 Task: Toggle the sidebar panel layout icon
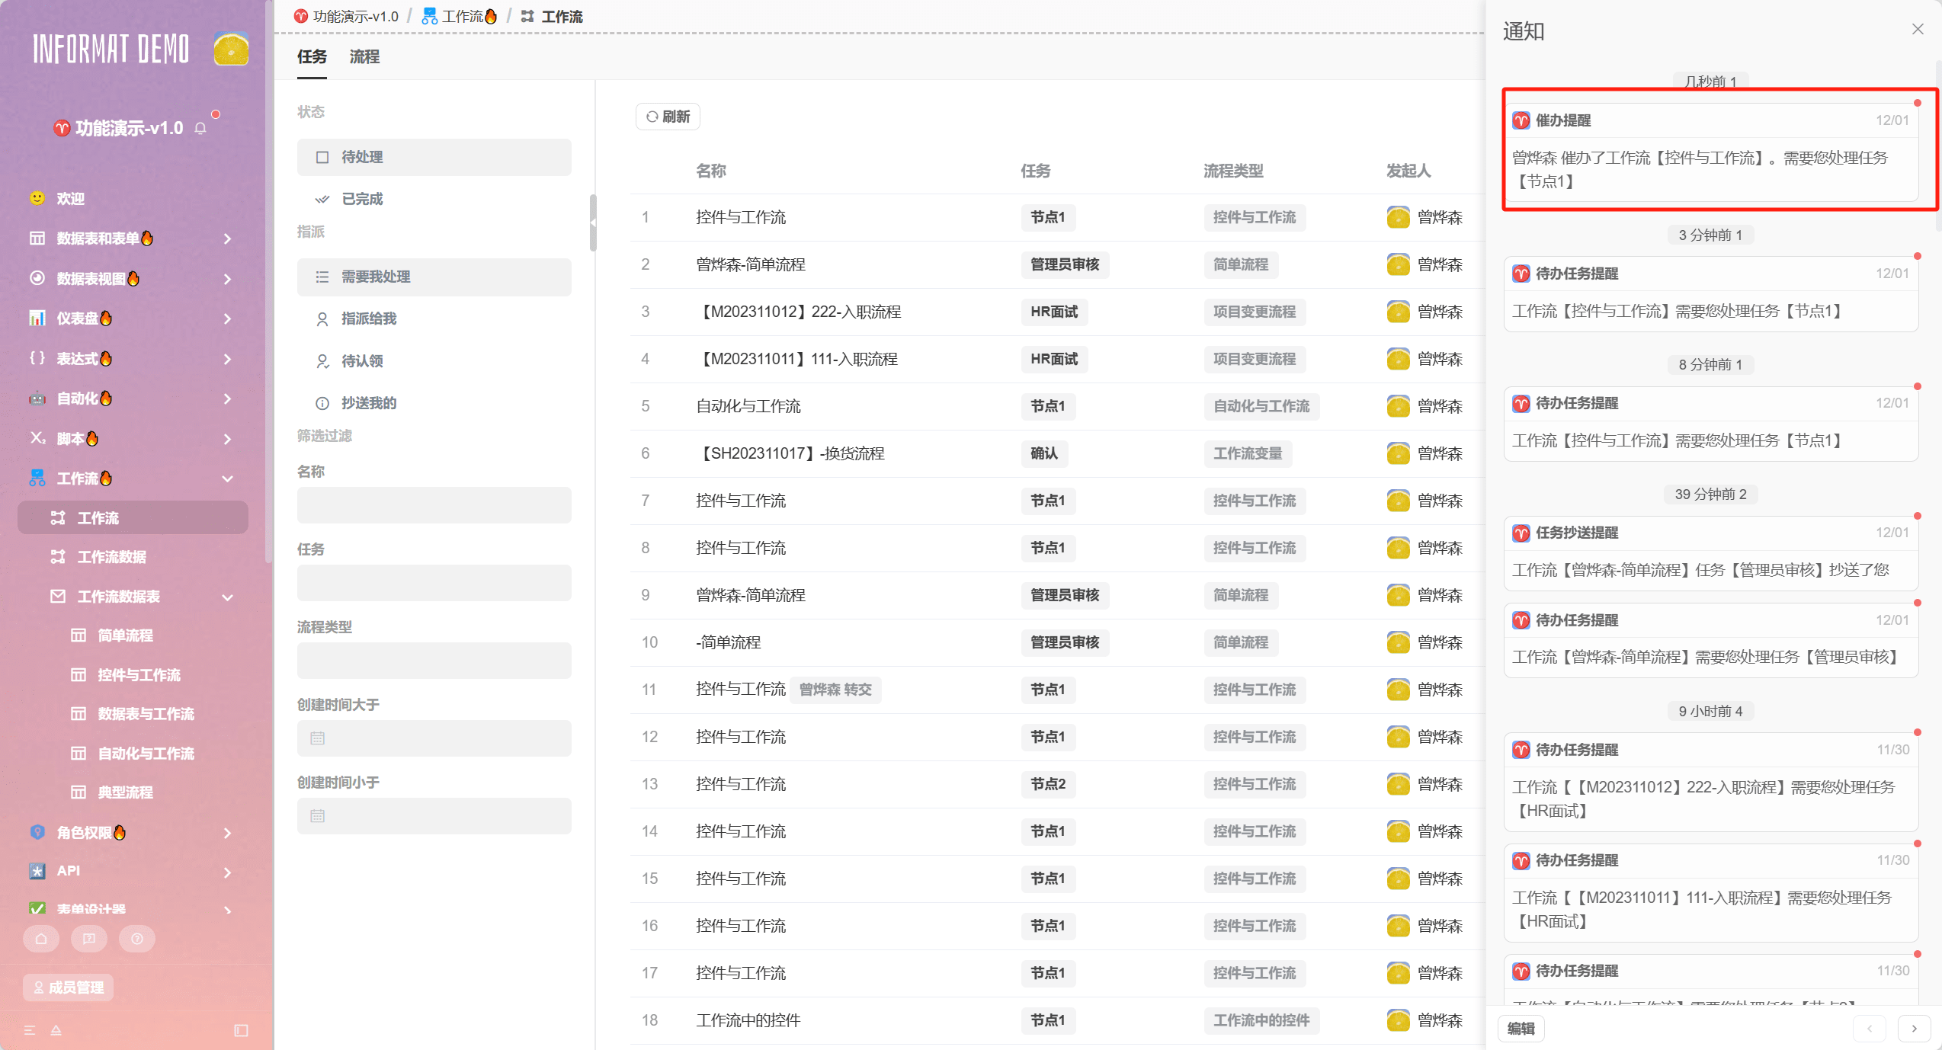[x=241, y=1030]
